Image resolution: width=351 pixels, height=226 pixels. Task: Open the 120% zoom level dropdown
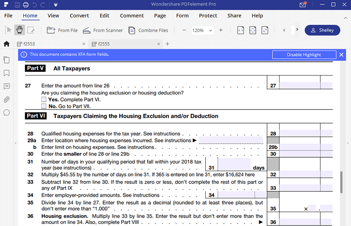click(x=202, y=30)
